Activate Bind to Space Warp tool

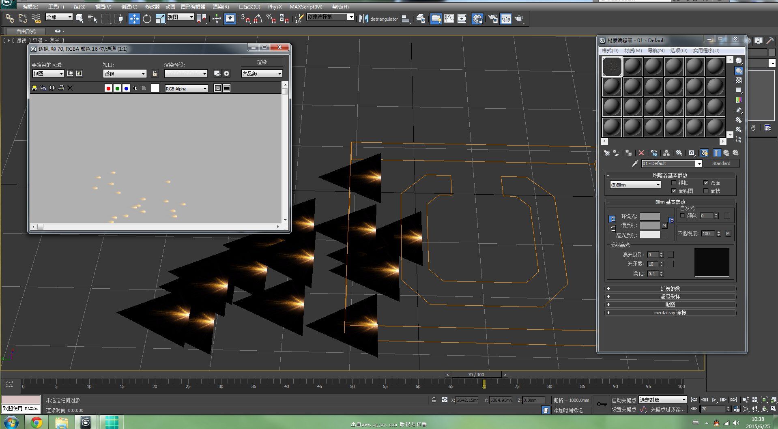36,18
